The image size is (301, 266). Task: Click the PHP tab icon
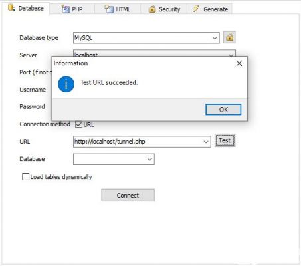66,9
